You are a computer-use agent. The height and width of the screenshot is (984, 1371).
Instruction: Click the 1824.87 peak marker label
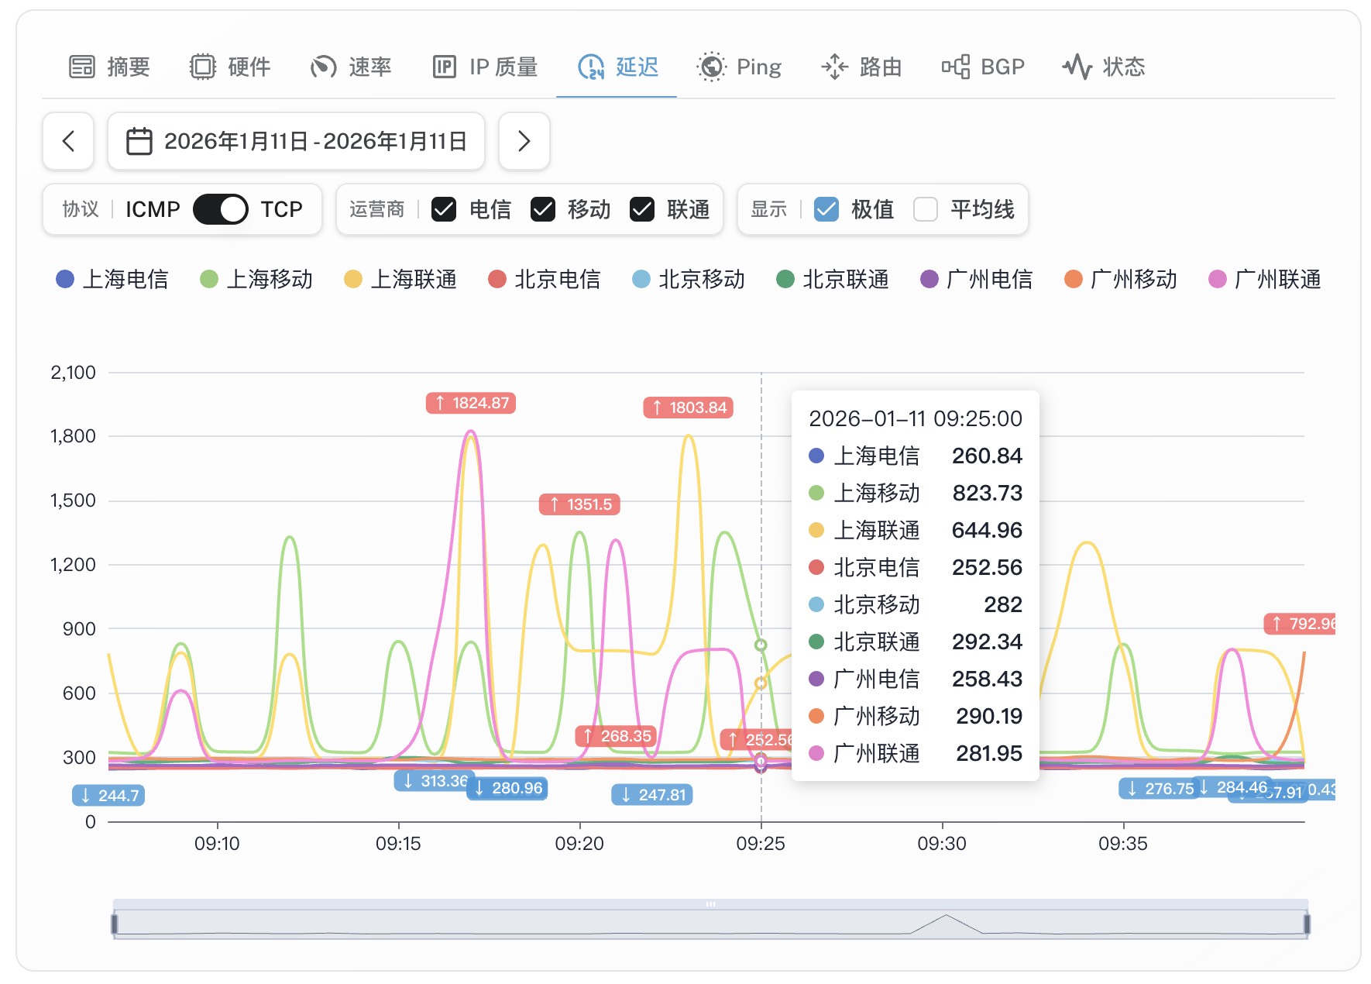tap(471, 403)
